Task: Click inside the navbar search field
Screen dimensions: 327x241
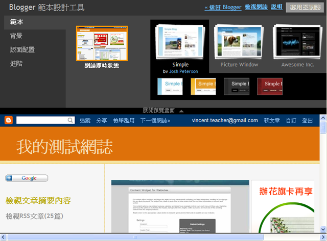Action: click(42, 120)
